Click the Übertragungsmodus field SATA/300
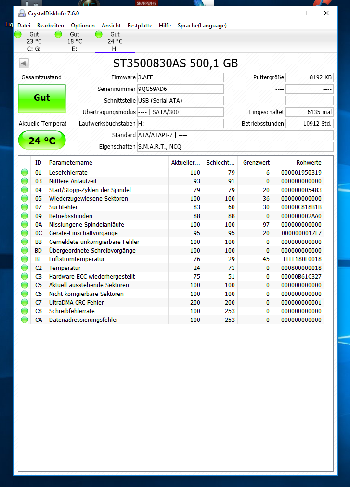 point(180,112)
